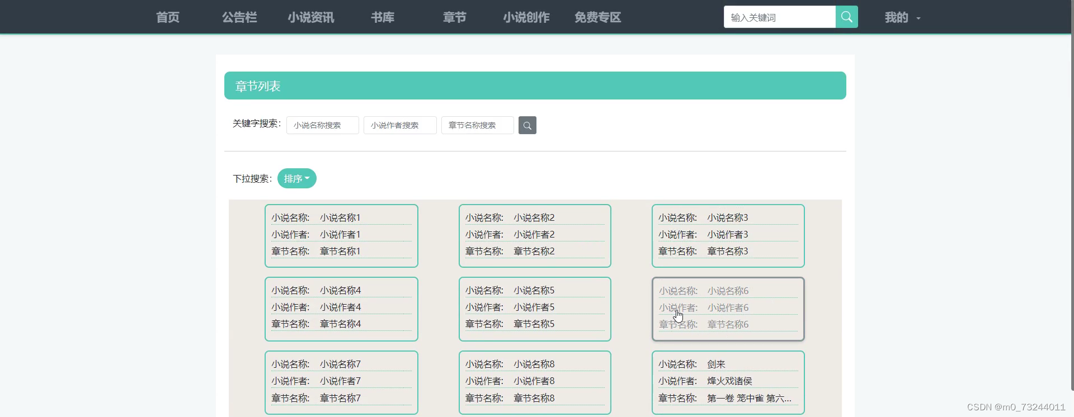Open the 免费专区 nav item
Screen dimensions: 1074x417
597,17
